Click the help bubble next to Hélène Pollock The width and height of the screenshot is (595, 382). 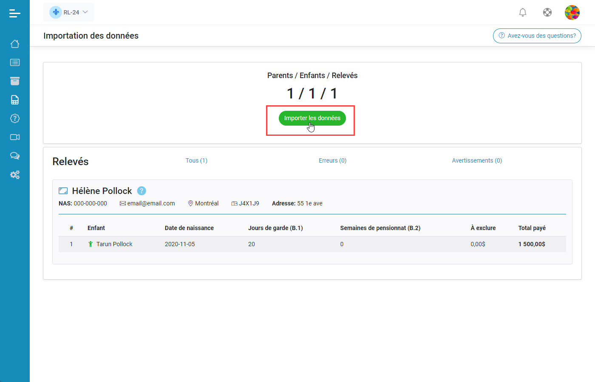[141, 191]
